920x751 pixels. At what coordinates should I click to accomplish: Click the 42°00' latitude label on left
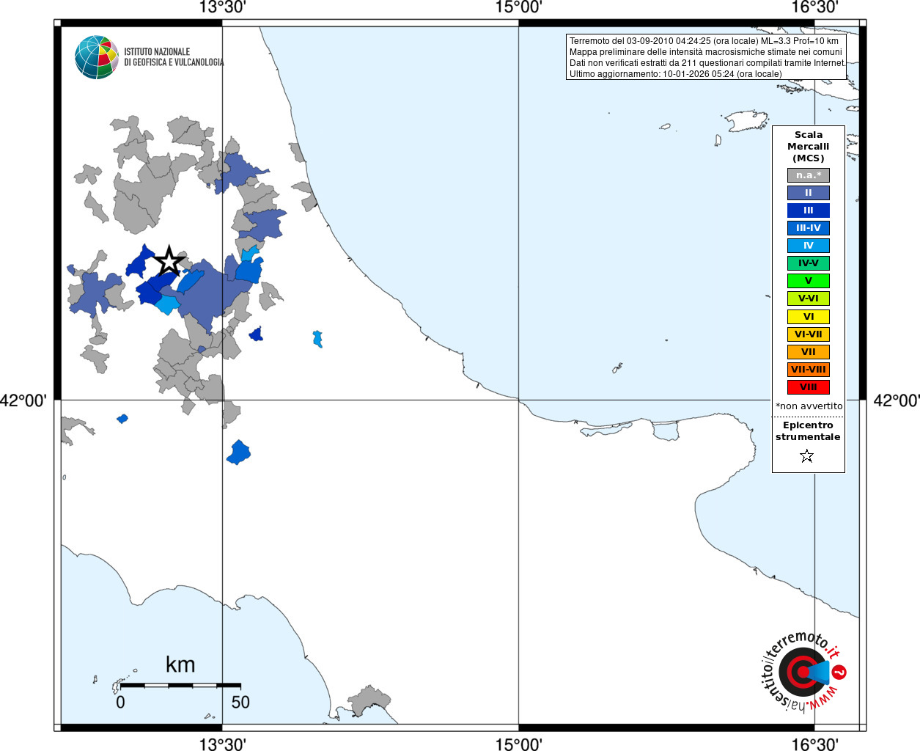pos(23,400)
